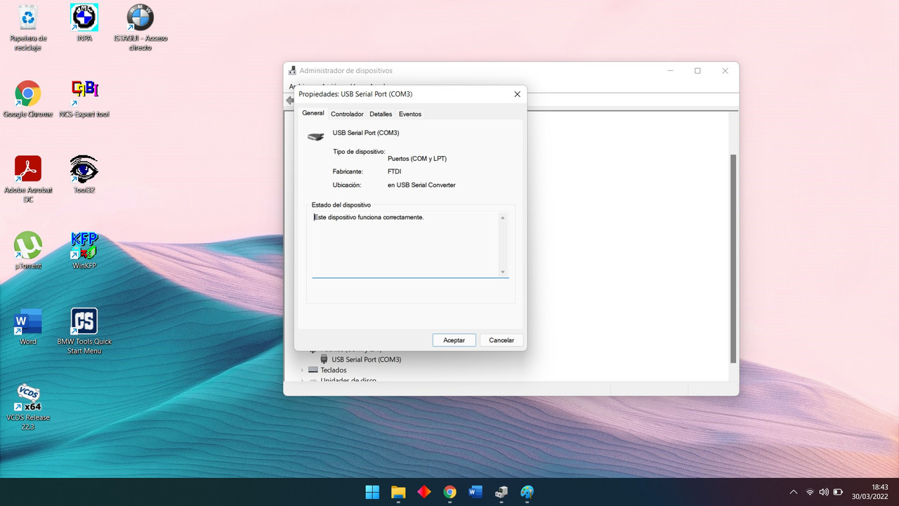Open the volume control in tray
Image resolution: width=899 pixels, height=506 pixels.
click(824, 492)
